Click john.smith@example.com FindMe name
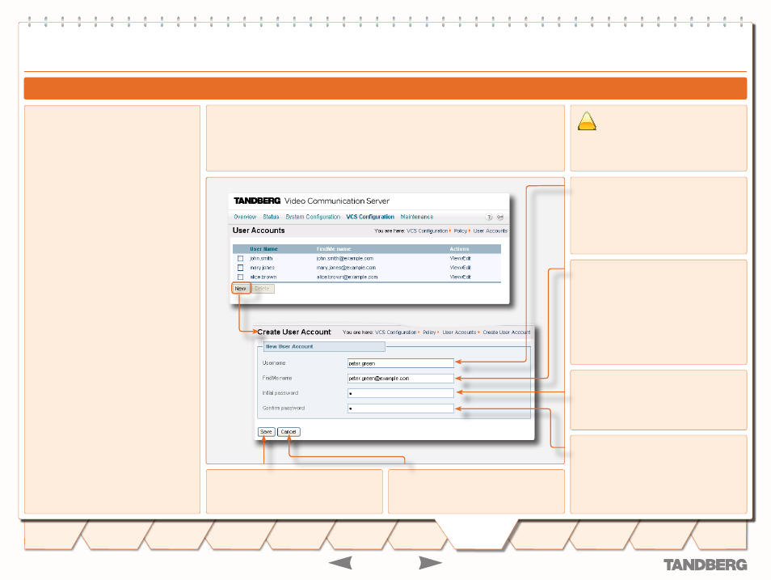This screenshot has height=580, width=771. click(345, 259)
